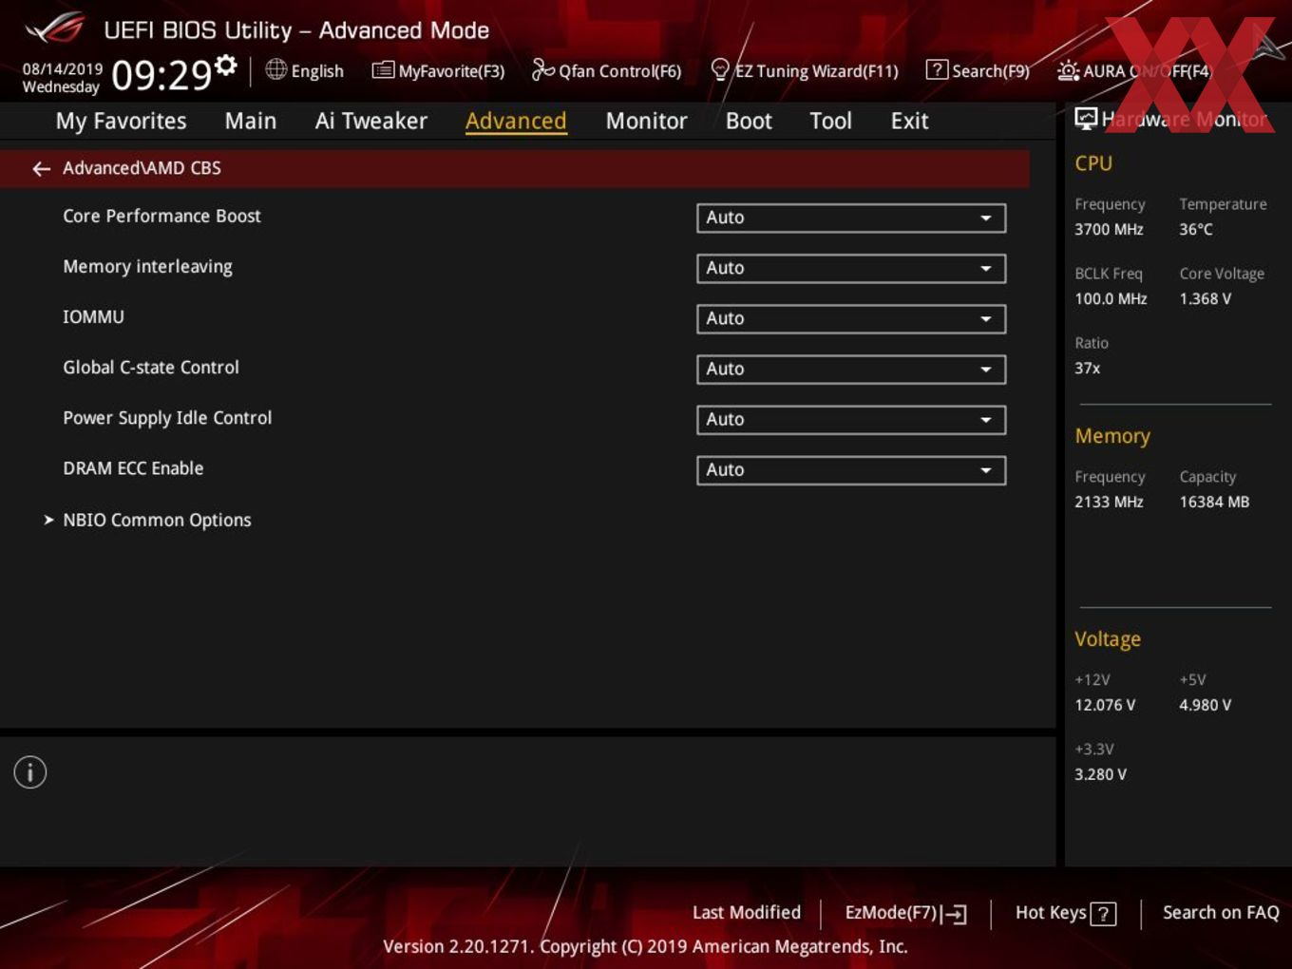
Task: Switch to EzMode(F7)
Action: pyautogui.click(x=905, y=913)
